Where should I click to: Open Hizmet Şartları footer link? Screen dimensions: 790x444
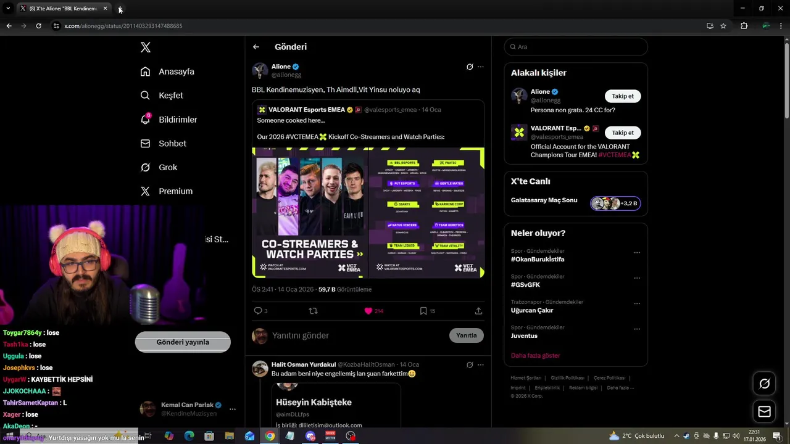526,378
